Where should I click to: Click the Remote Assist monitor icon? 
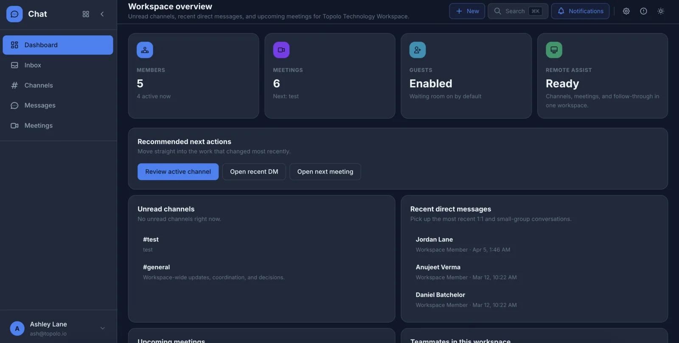(x=554, y=50)
